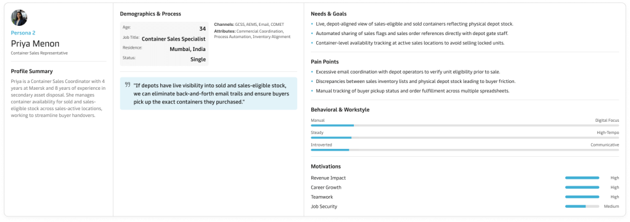The width and height of the screenshot is (630, 222).
Task: Click the Residence value Mumbai, India
Action: tap(187, 49)
